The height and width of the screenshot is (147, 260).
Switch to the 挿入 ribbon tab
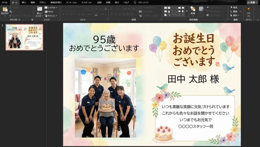pyautogui.click(x=24, y=2)
